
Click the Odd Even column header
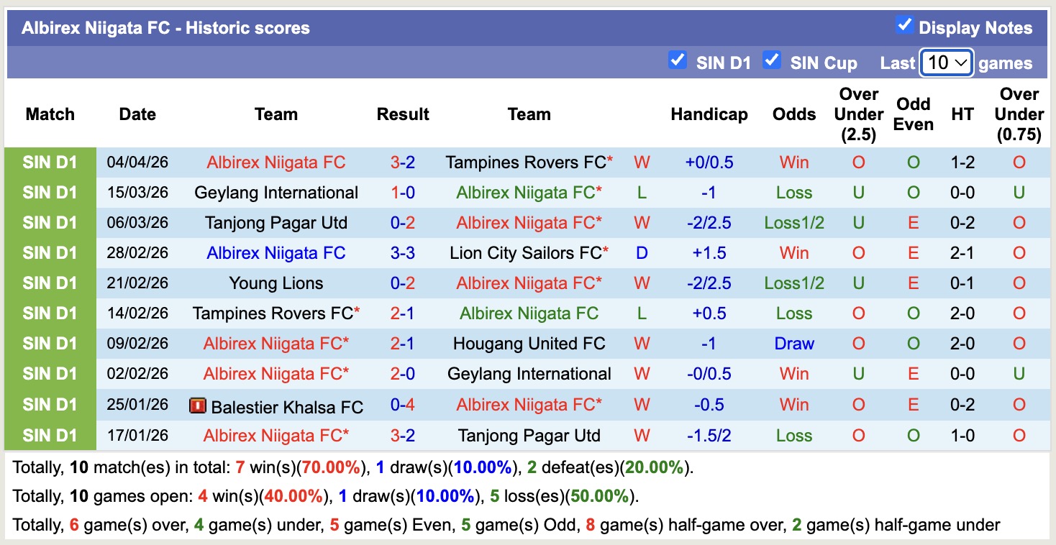913,114
